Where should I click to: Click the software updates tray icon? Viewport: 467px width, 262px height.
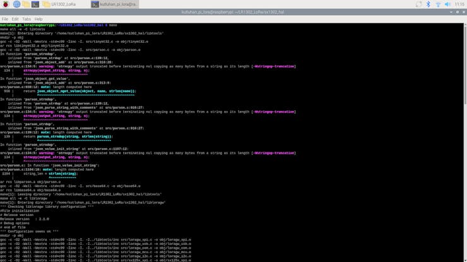point(418,4)
